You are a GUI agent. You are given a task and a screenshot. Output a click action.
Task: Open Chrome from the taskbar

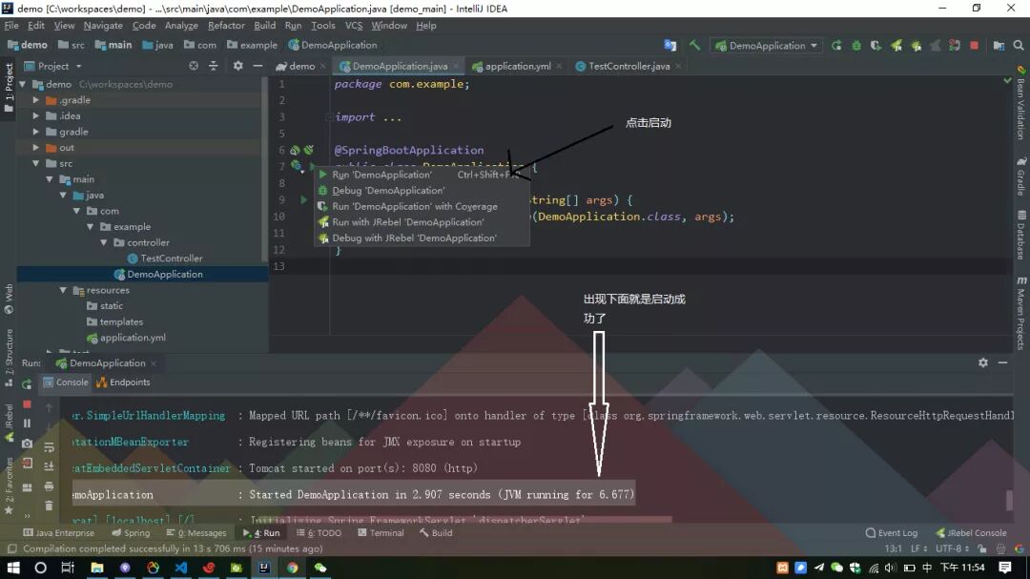293,568
